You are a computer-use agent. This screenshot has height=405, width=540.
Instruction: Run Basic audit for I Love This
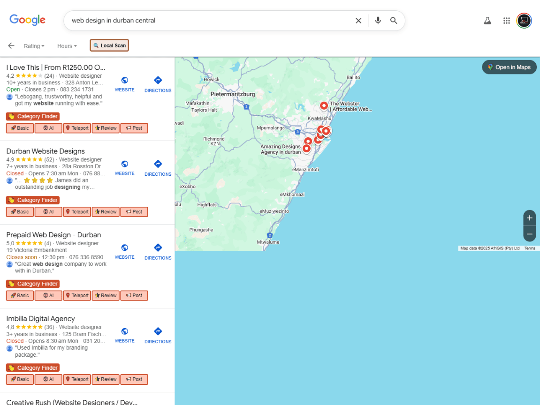click(x=20, y=128)
